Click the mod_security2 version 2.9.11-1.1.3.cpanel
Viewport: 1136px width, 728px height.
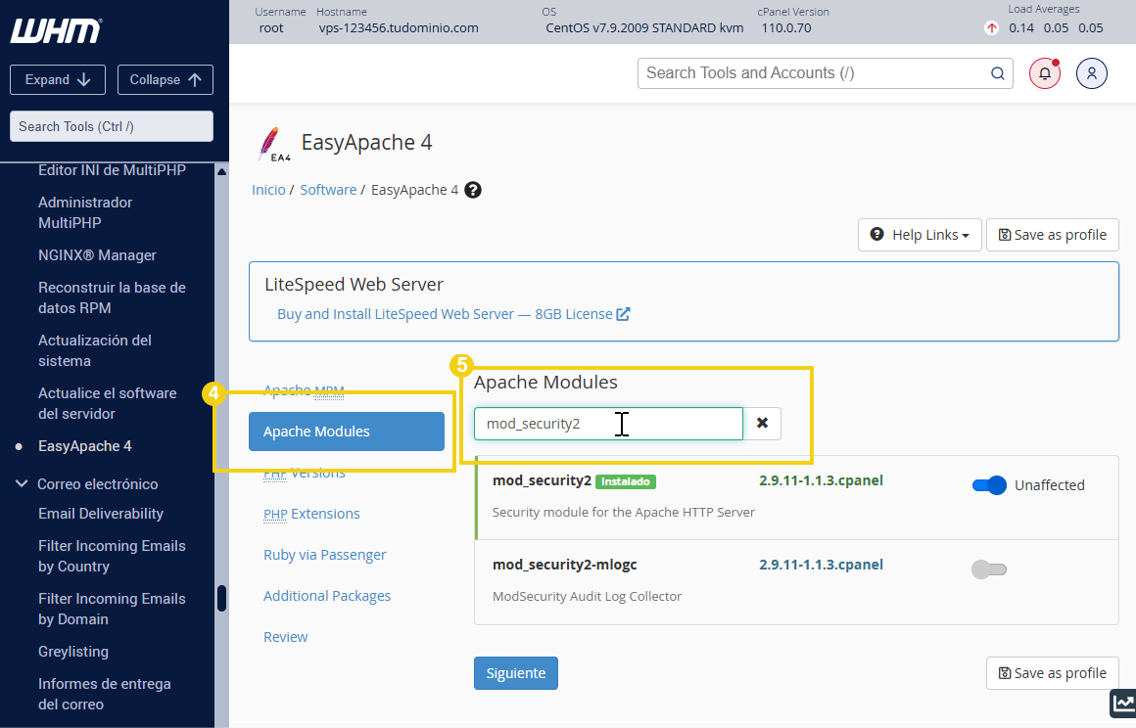click(821, 480)
